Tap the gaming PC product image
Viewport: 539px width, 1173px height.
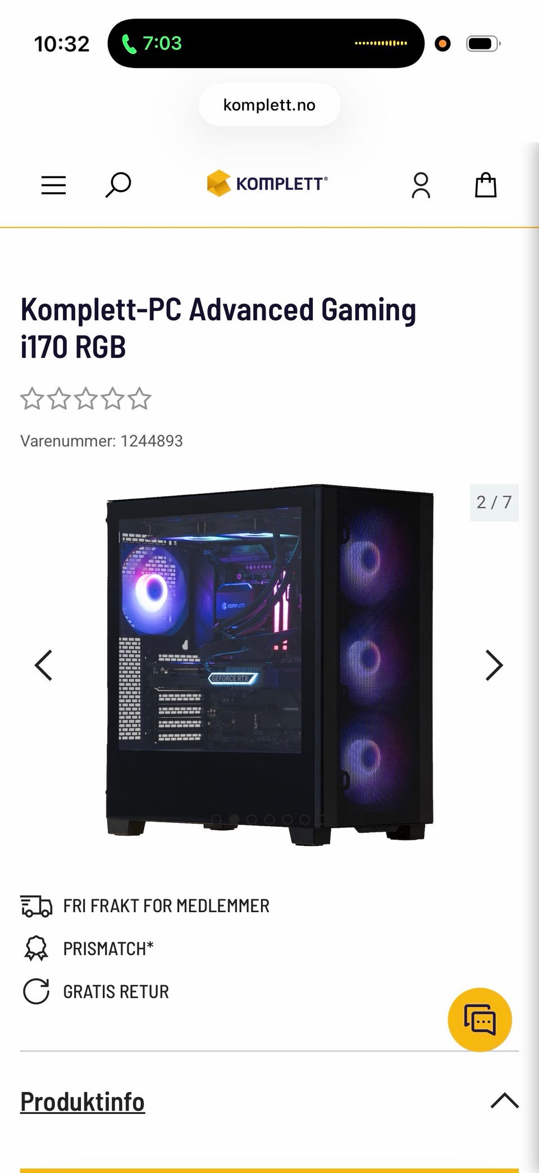269,665
